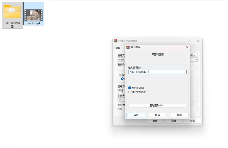Close the 压缩文件名和参数 window

pyautogui.click(x=198, y=41)
